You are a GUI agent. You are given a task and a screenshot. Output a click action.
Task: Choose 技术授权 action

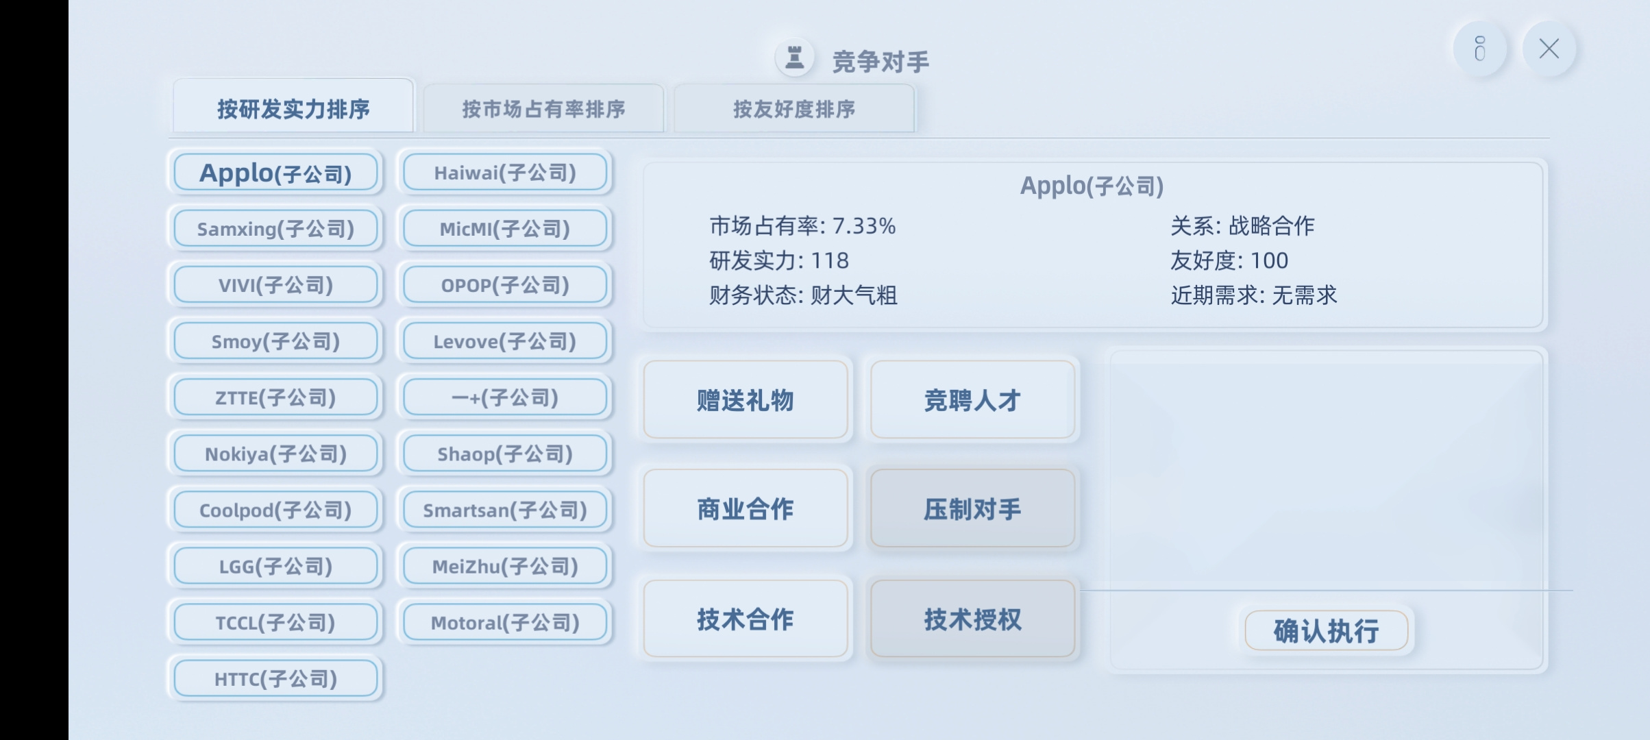pos(972,619)
